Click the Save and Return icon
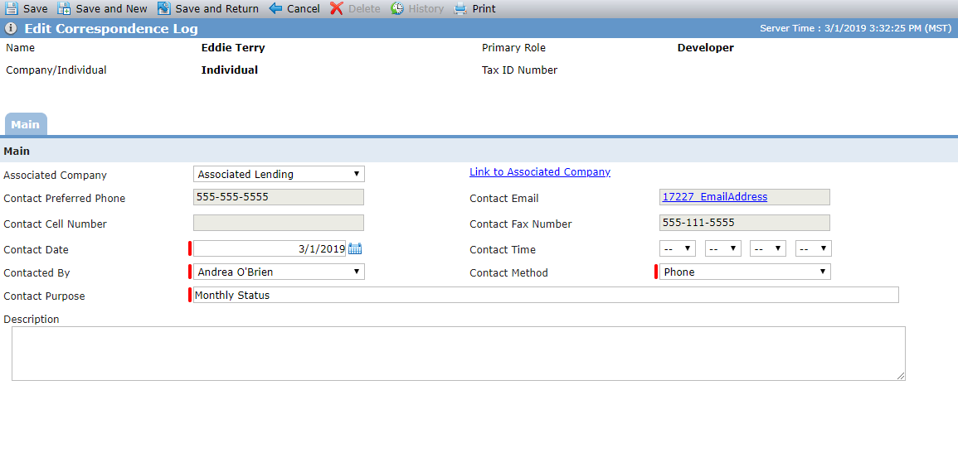The width and height of the screenshot is (958, 467). pos(163,8)
